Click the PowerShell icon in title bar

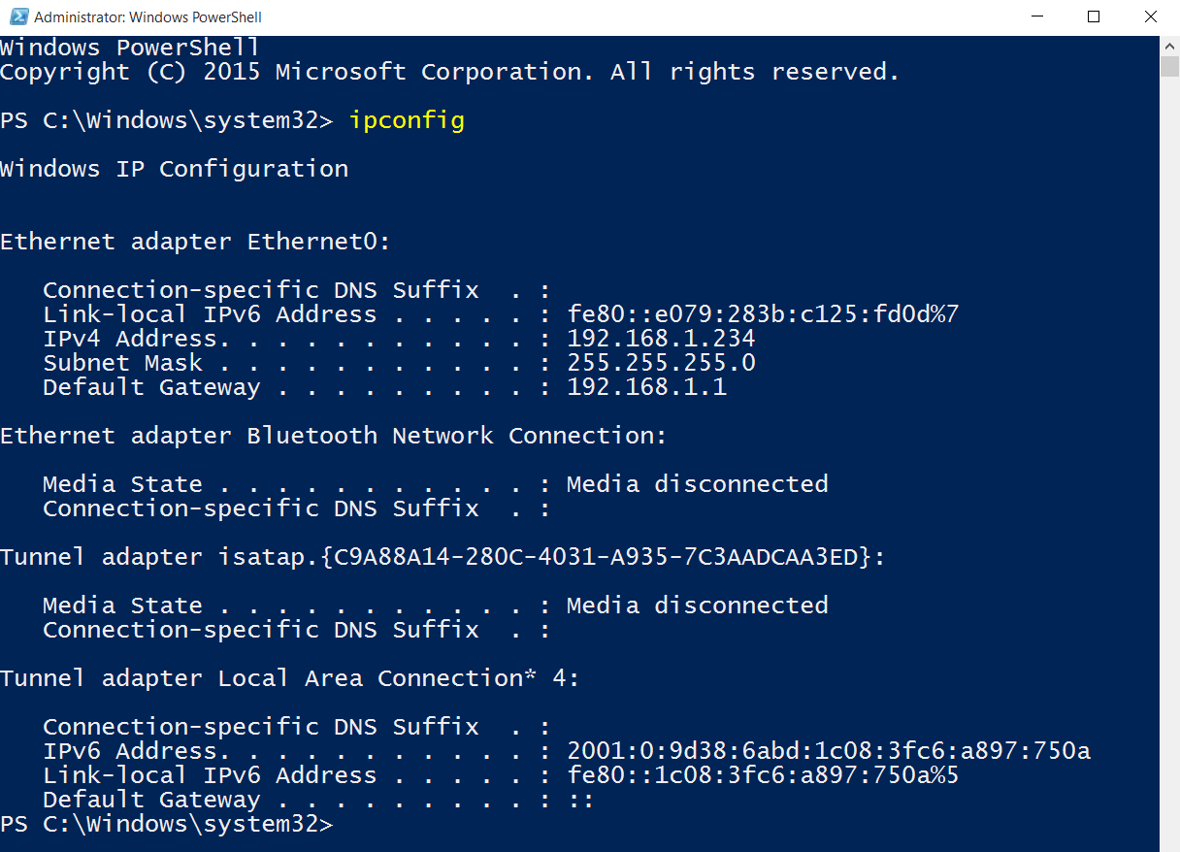[18, 16]
